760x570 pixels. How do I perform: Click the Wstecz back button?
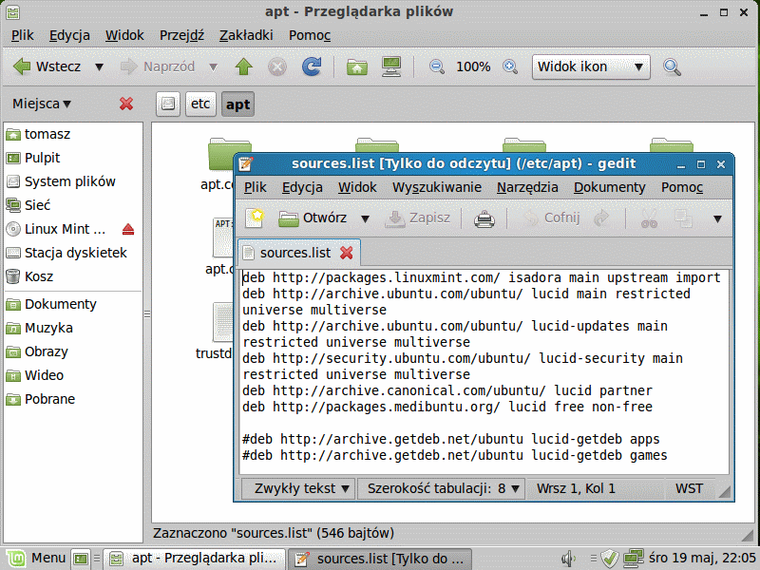[x=47, y=66]
